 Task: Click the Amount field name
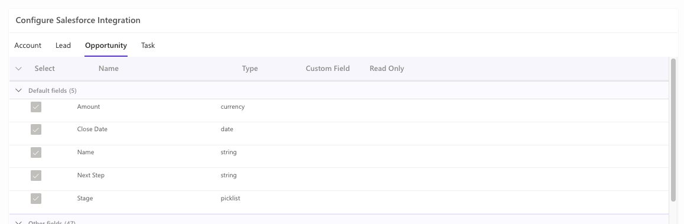click(x=89, y=106)
